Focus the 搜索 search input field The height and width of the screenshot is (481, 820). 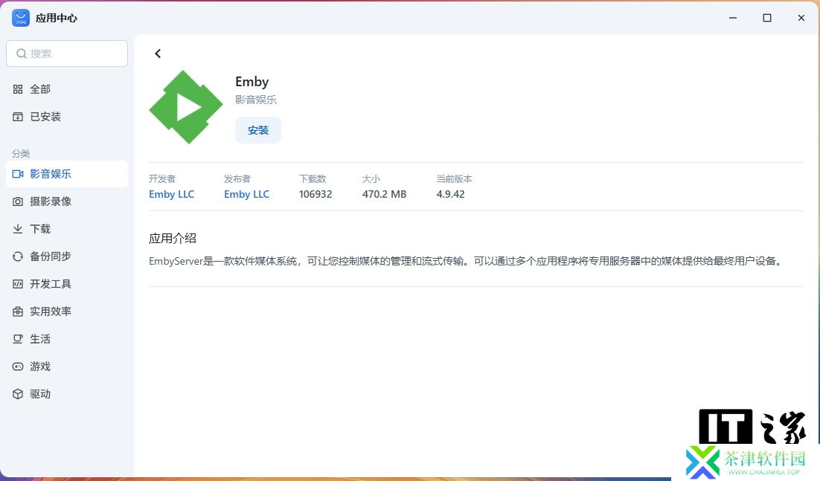[x=67, y=54]
